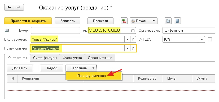Screen dimensions: 219x102
Task: Expand the Заполнить dropdown button
Action: [81, 68]
